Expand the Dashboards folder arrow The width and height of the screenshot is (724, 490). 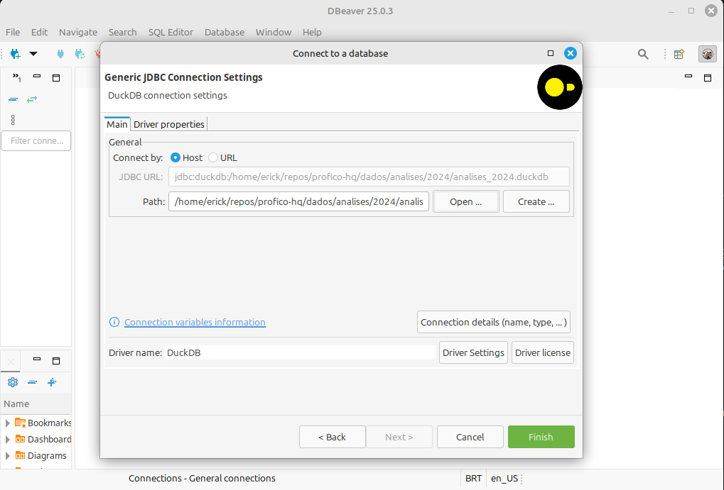8,439
